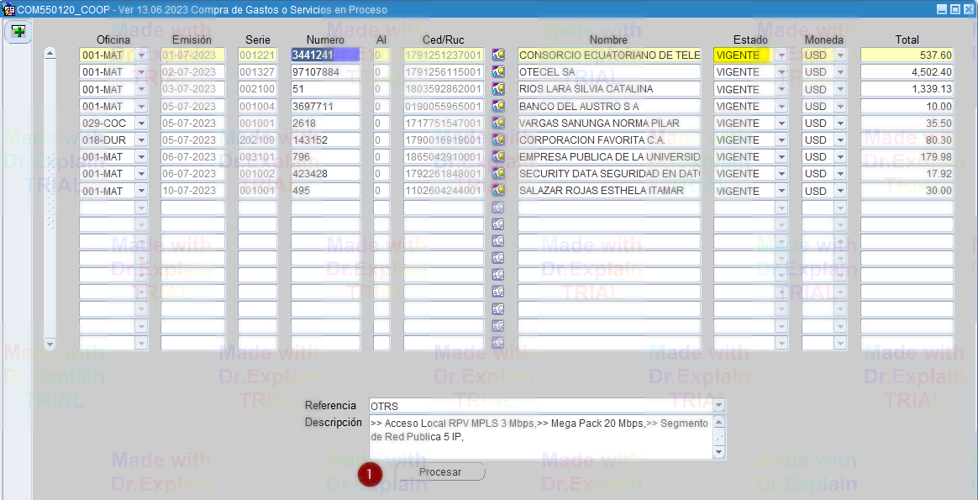
Task: Open the lookup icon next to OTECEL SA
Action: click(498, 72)
